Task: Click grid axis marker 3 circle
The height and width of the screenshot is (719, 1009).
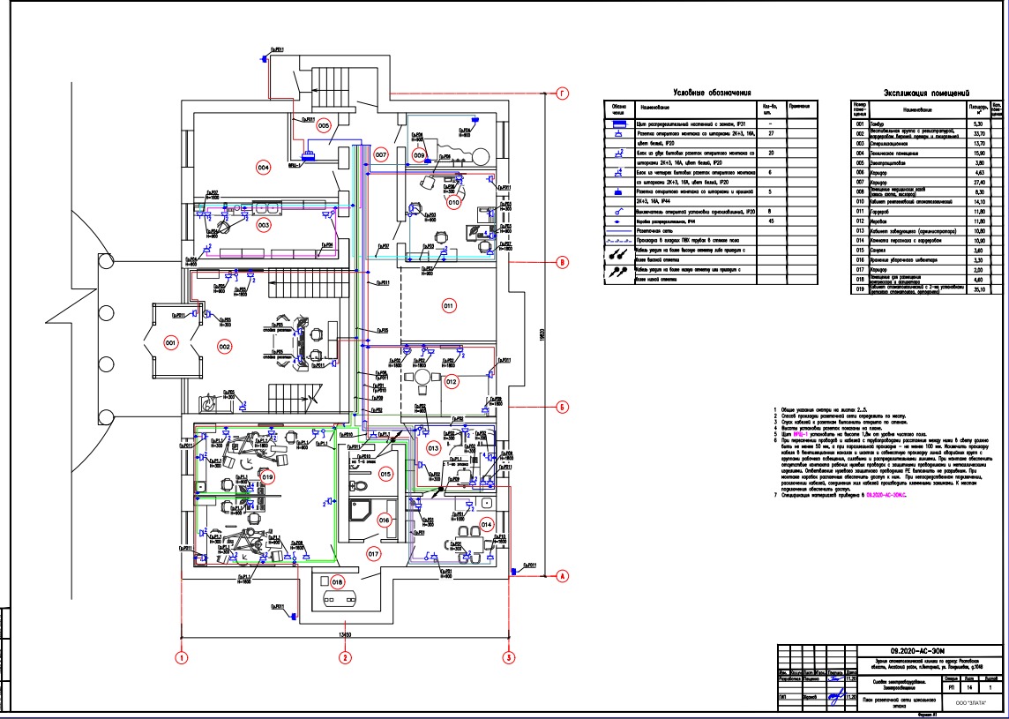Action: 509,658
